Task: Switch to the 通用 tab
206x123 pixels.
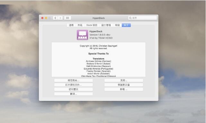Action: (x=71, y=25)
